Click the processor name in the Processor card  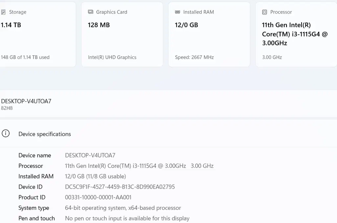(295, 34)
